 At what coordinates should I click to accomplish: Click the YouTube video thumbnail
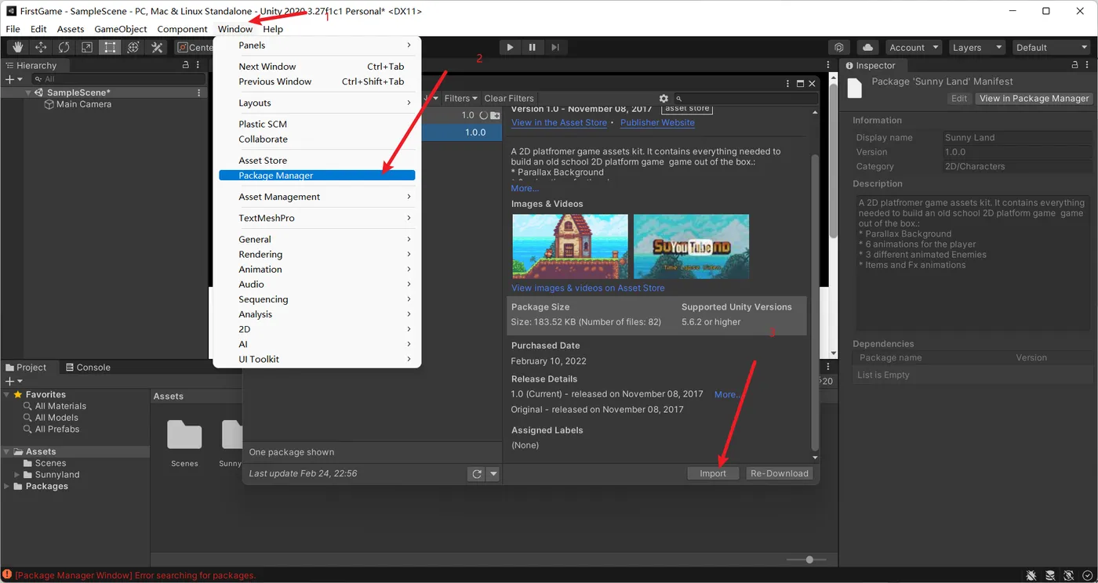tap(691, 247)
